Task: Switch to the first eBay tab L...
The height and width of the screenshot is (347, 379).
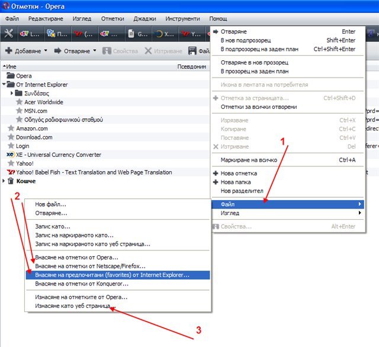Action: 30,34
